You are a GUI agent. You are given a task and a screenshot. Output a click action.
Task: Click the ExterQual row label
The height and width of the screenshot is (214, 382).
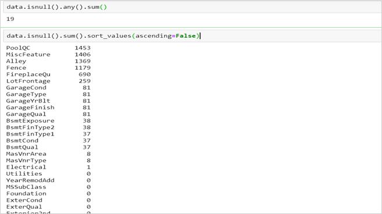click(24, 206)
